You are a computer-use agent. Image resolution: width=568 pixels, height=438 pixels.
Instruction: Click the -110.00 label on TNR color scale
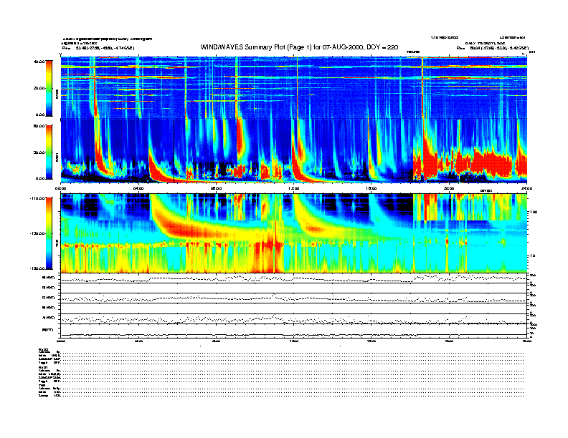coord(38,198)
